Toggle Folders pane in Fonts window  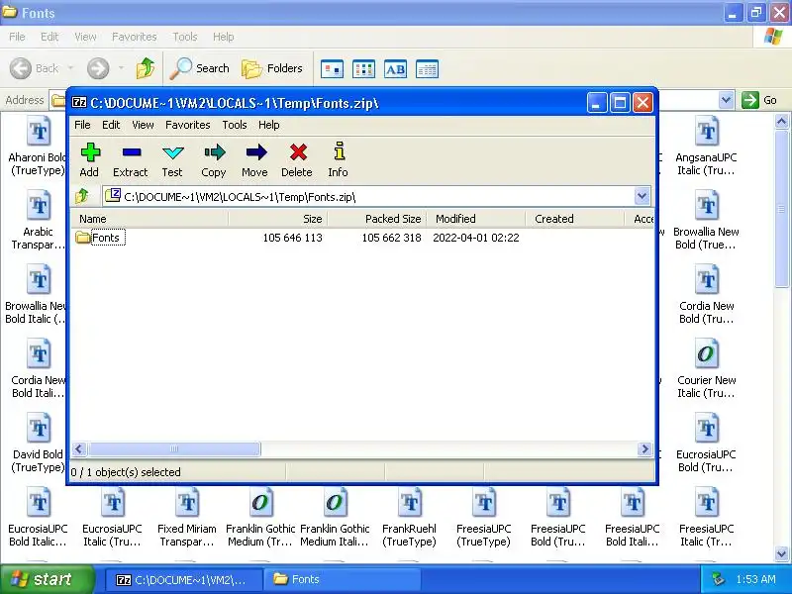272,68
